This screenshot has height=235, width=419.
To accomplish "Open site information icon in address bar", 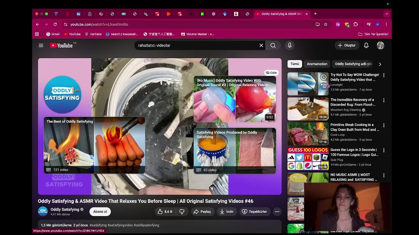I will (65, 24).
